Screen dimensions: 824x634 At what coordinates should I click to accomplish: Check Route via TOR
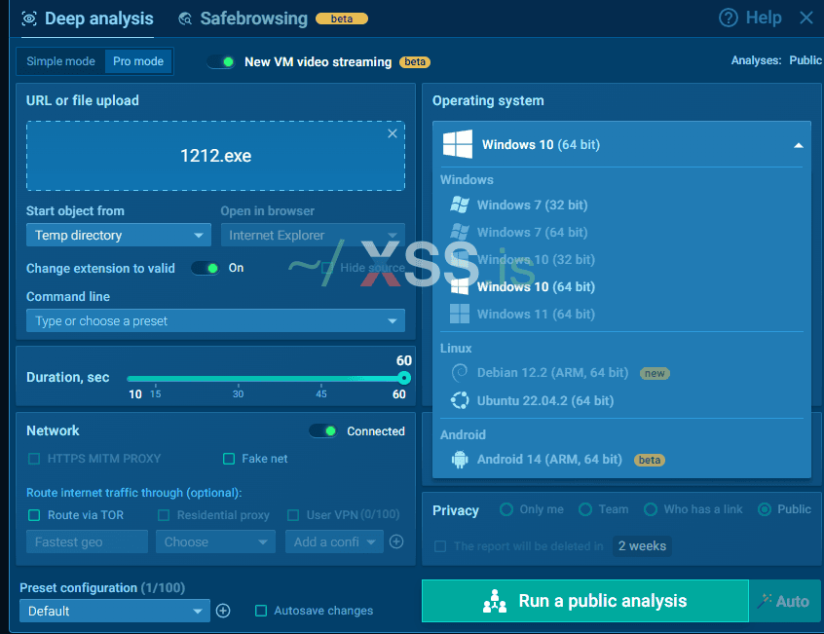[34, 515]
